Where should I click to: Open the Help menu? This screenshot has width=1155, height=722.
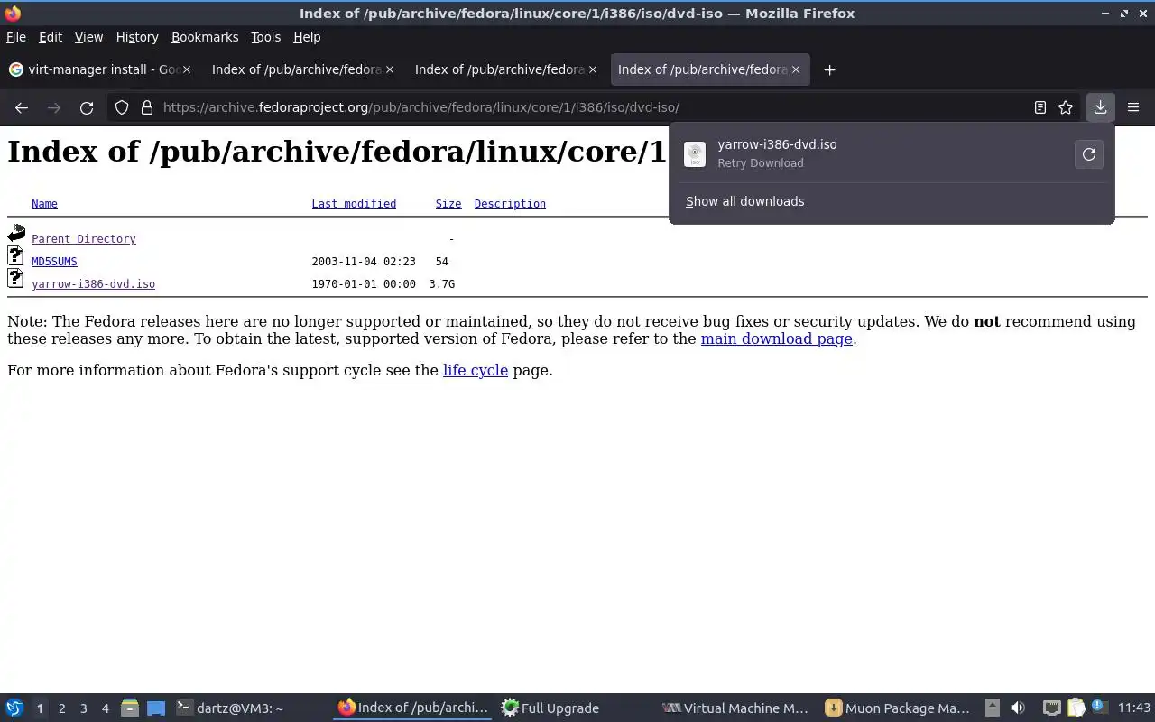[x=307, y=37]
